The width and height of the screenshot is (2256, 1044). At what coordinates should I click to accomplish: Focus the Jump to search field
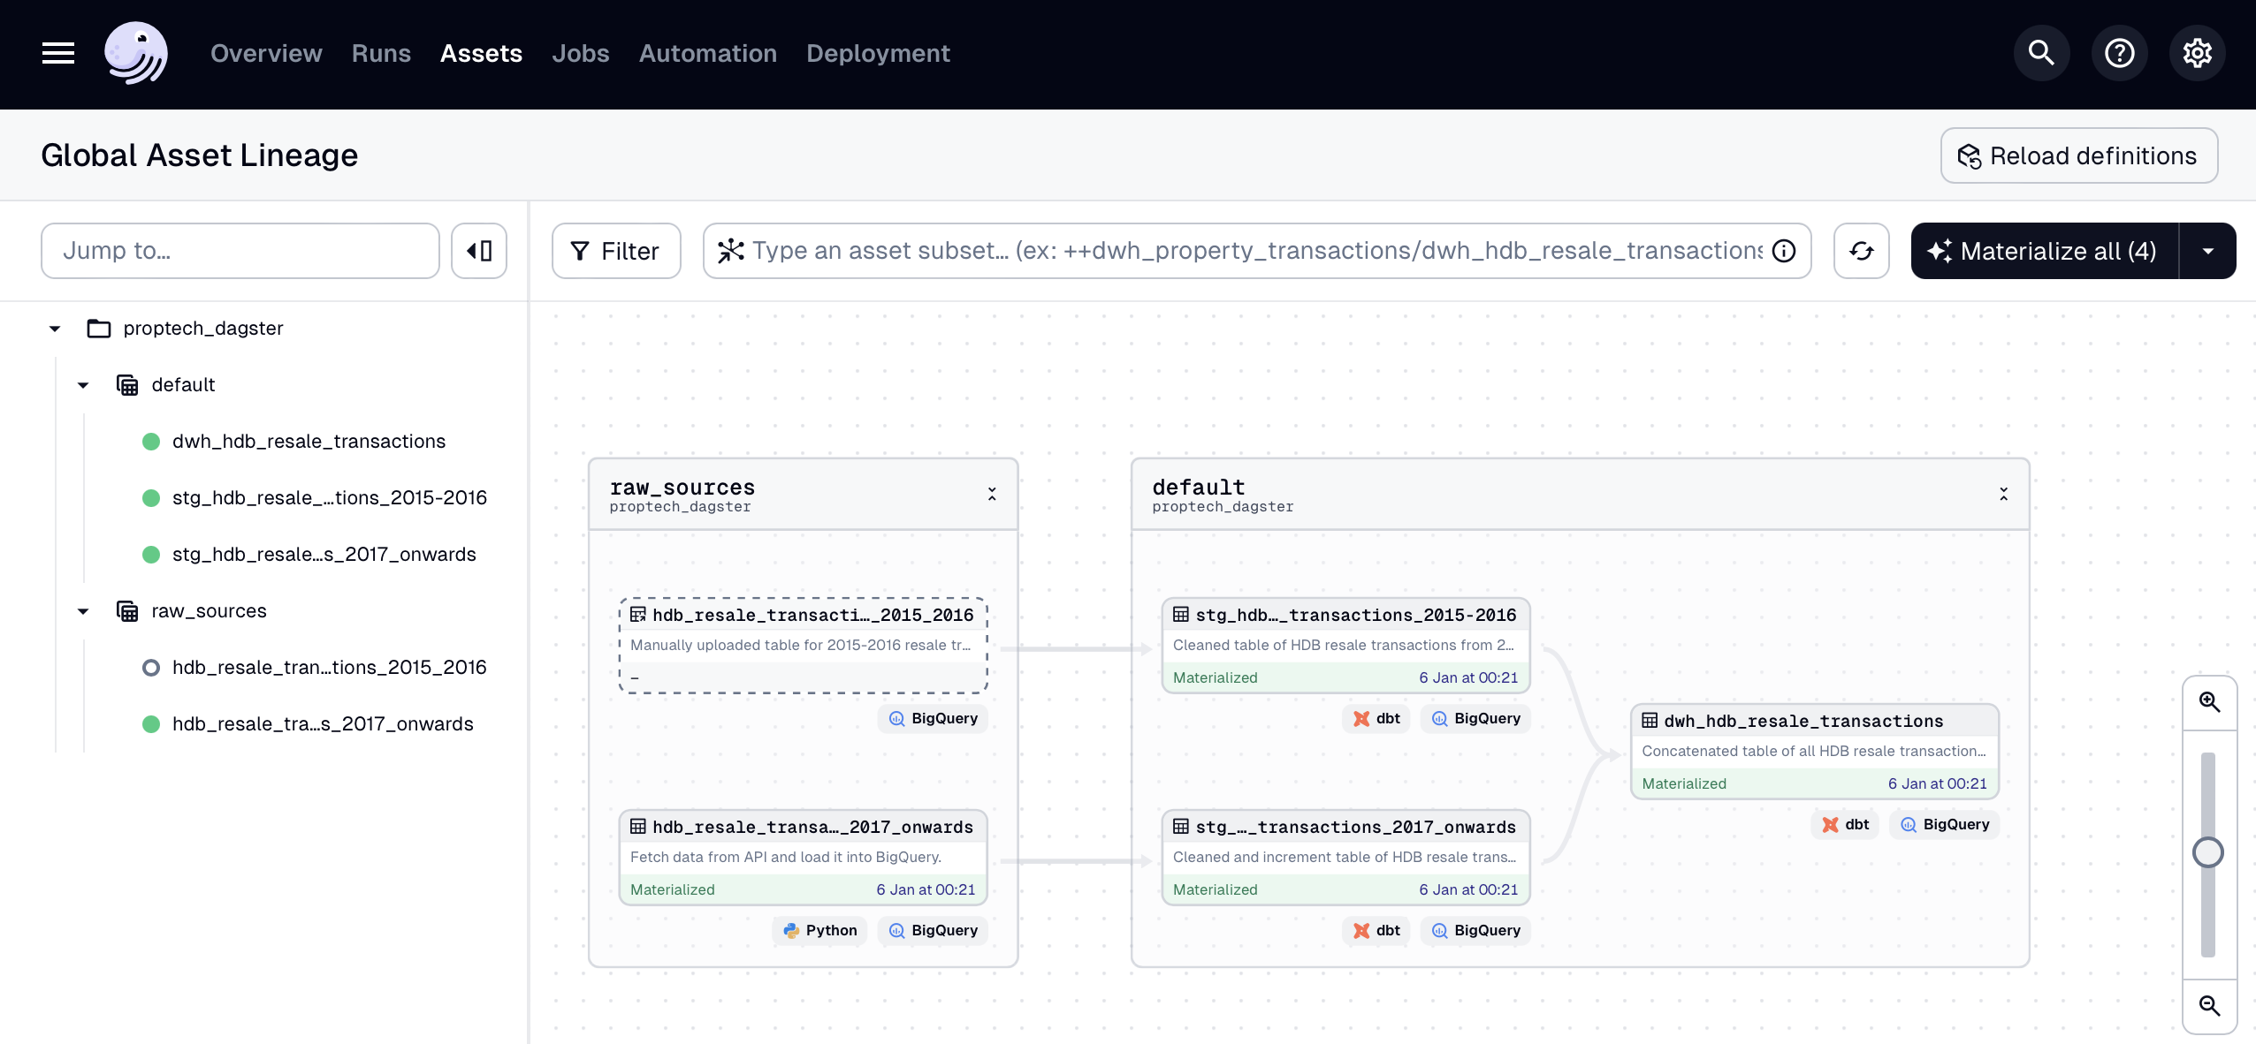[240, 251]
